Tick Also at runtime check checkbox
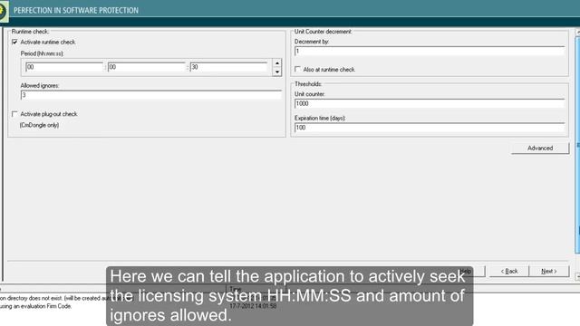This screenshot has height=326, width=580. 297,69
